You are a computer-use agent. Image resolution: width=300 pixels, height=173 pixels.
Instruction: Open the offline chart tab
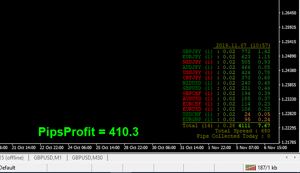[12, 158]
